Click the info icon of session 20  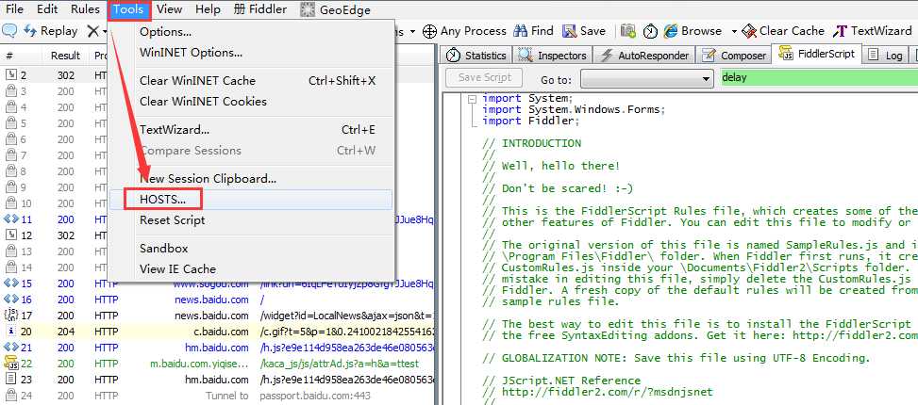11,332
